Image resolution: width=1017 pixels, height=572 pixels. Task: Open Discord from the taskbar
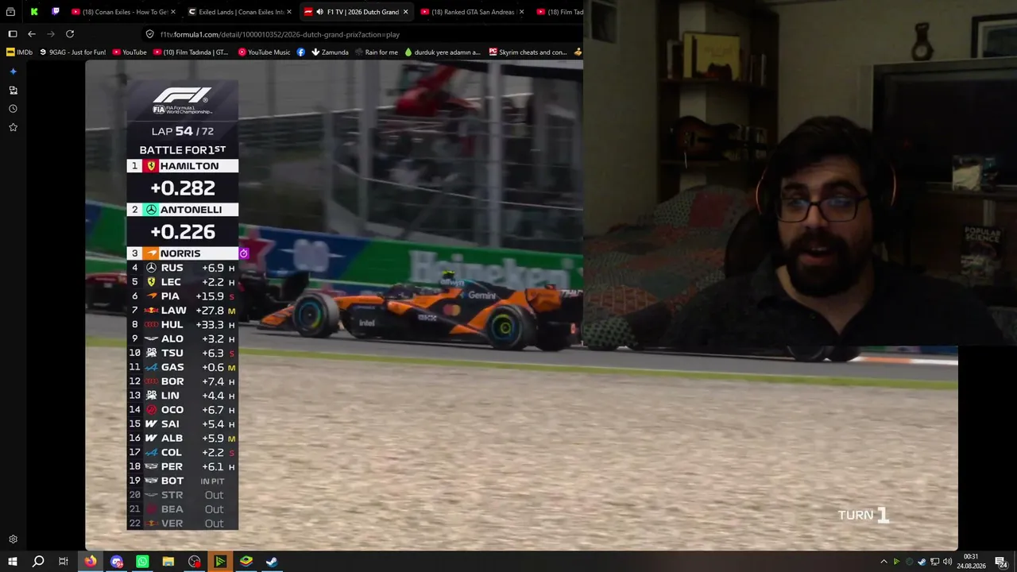point(117,562)
